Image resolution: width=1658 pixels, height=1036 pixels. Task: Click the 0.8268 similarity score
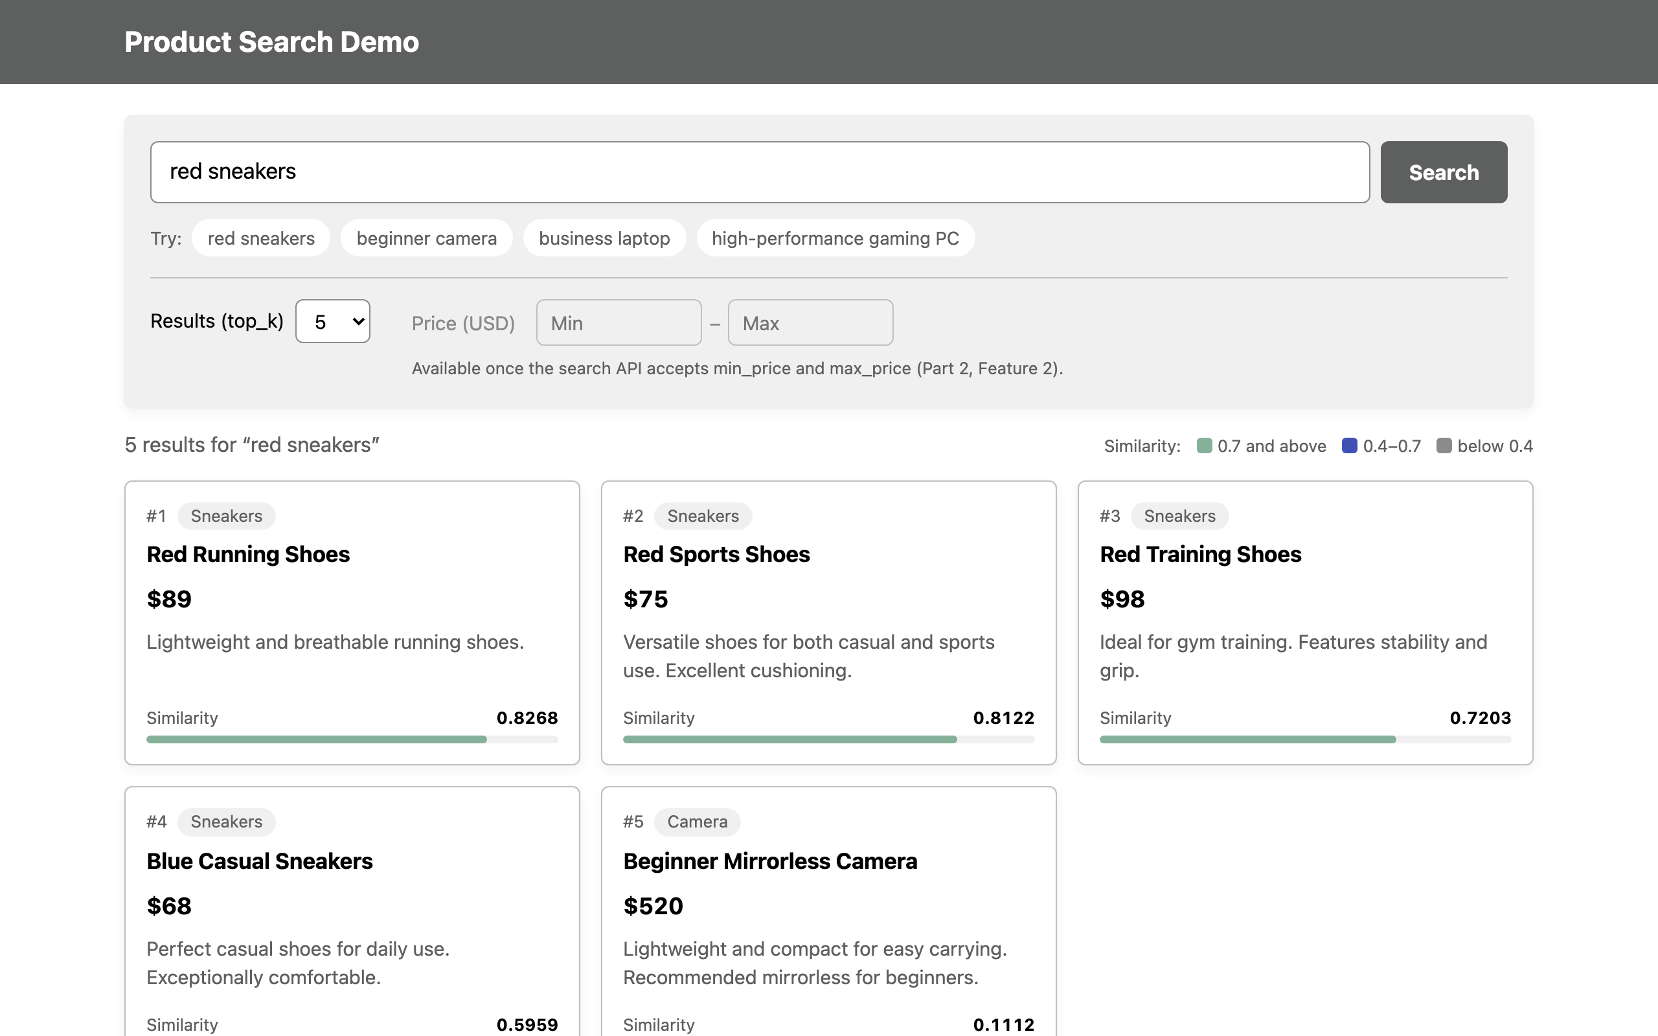click(527, 717)
